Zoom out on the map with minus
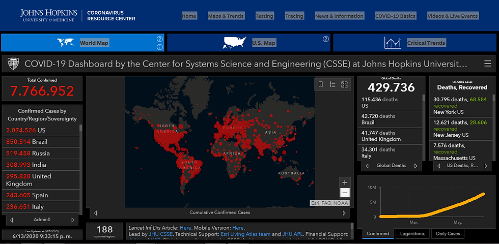The width and height of the screenshot is (499, 244). [x=345, y=193]
